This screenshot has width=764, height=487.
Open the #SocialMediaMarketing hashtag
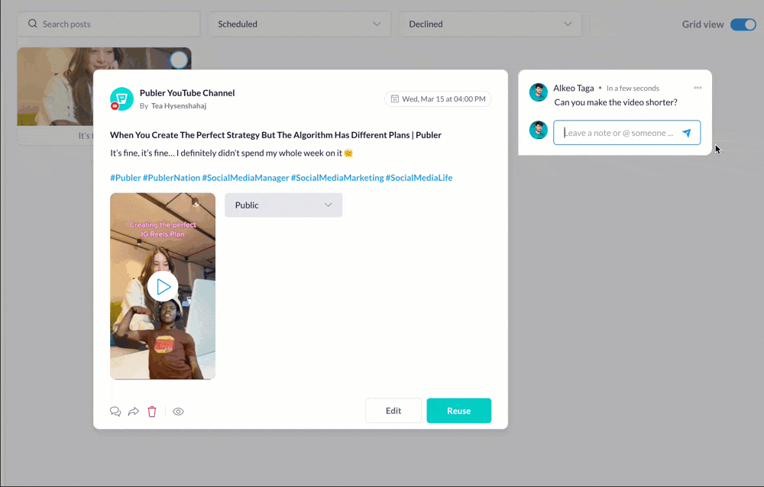(x=337, y=178)
